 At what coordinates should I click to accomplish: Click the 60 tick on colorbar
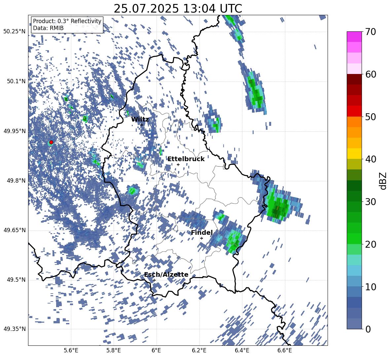coord(371,74)
